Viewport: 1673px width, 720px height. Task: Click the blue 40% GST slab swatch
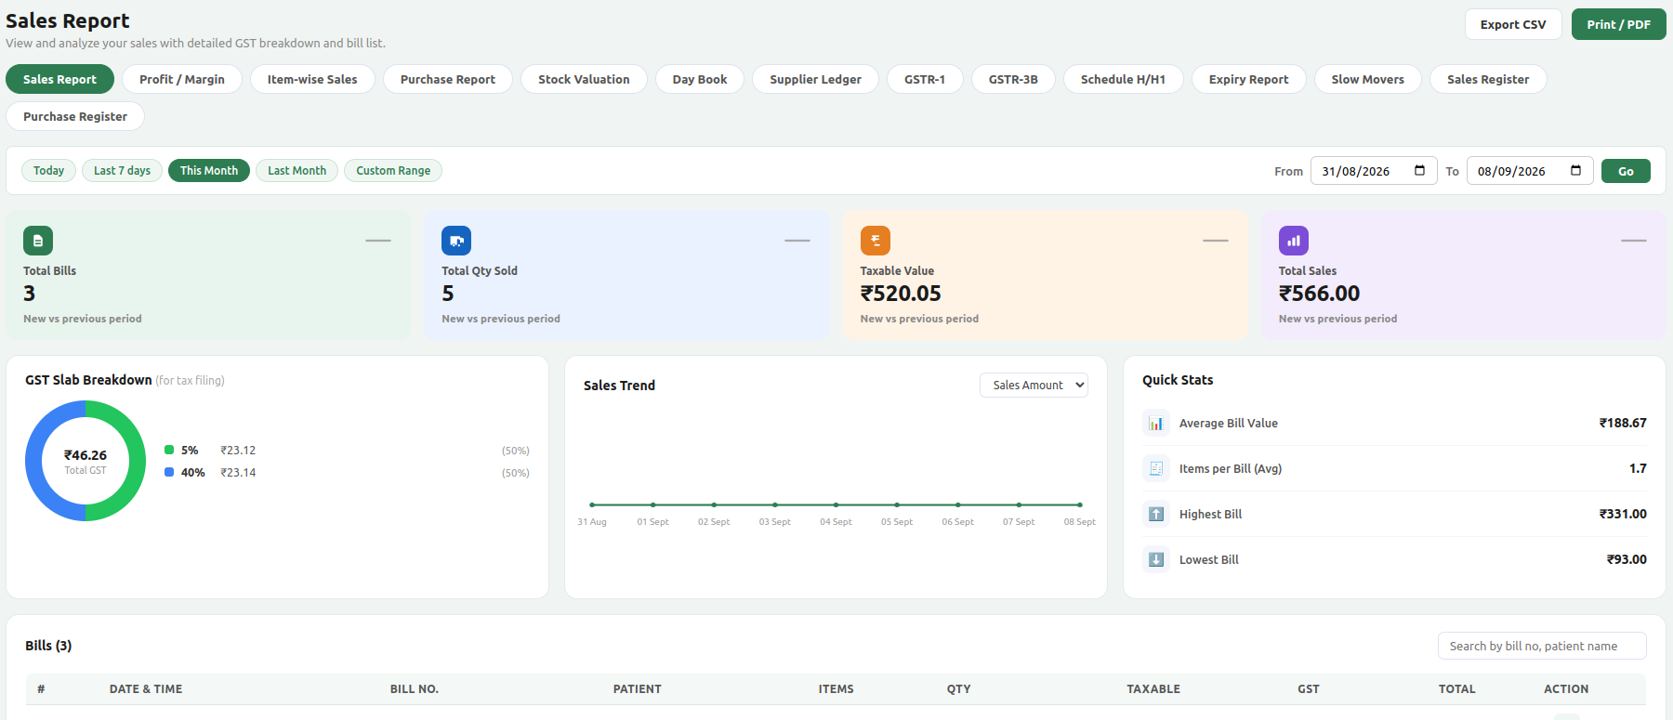169,472
